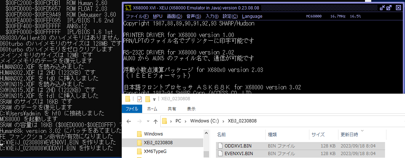
Task: Switch to the 共有 ribbon tab
Action: 172,109
